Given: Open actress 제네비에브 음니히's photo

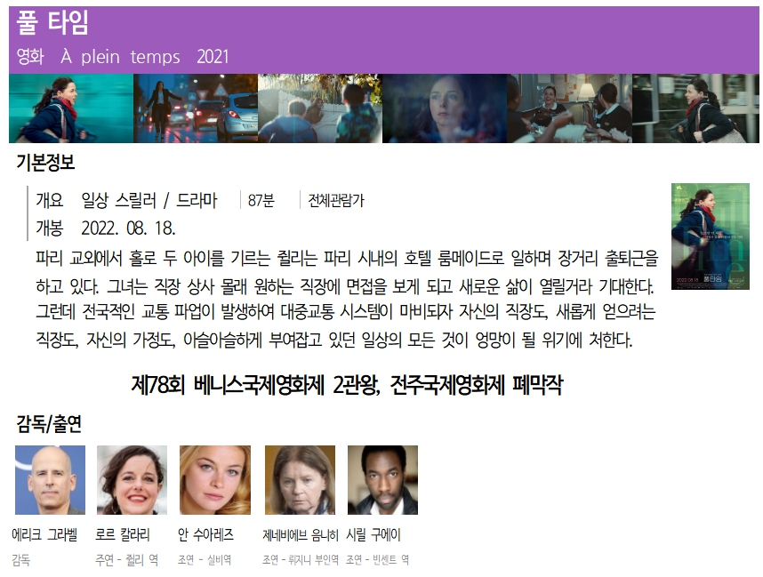Looking at the screenshot, I should [301, 480].
